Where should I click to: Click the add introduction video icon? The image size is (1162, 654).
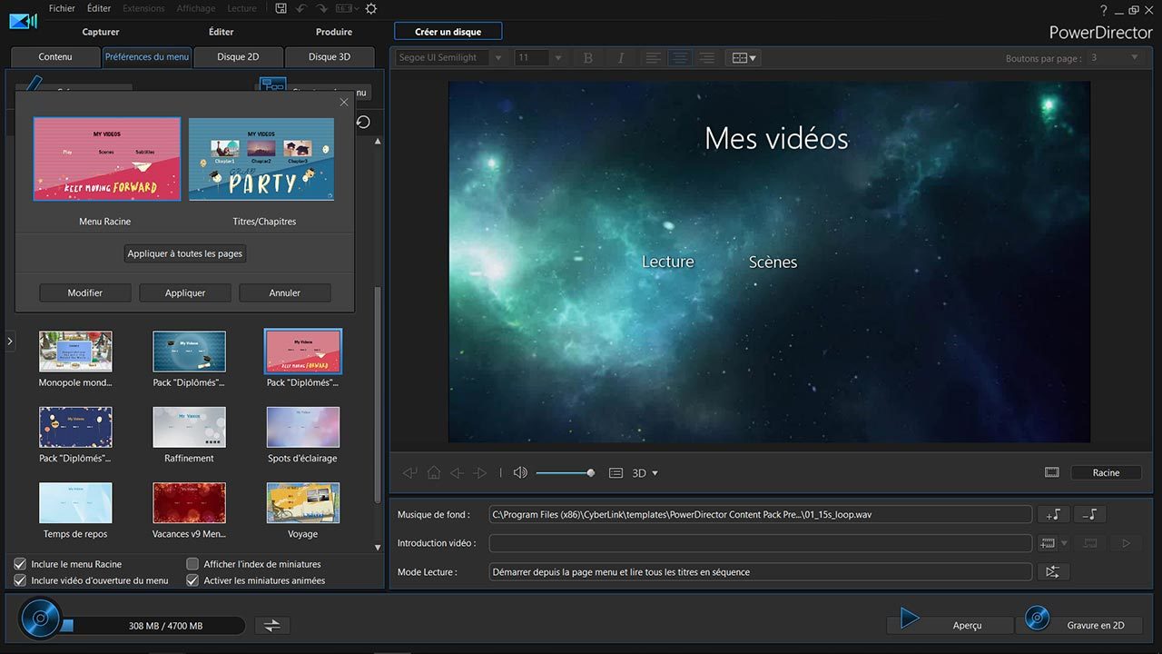point(1048,543)
